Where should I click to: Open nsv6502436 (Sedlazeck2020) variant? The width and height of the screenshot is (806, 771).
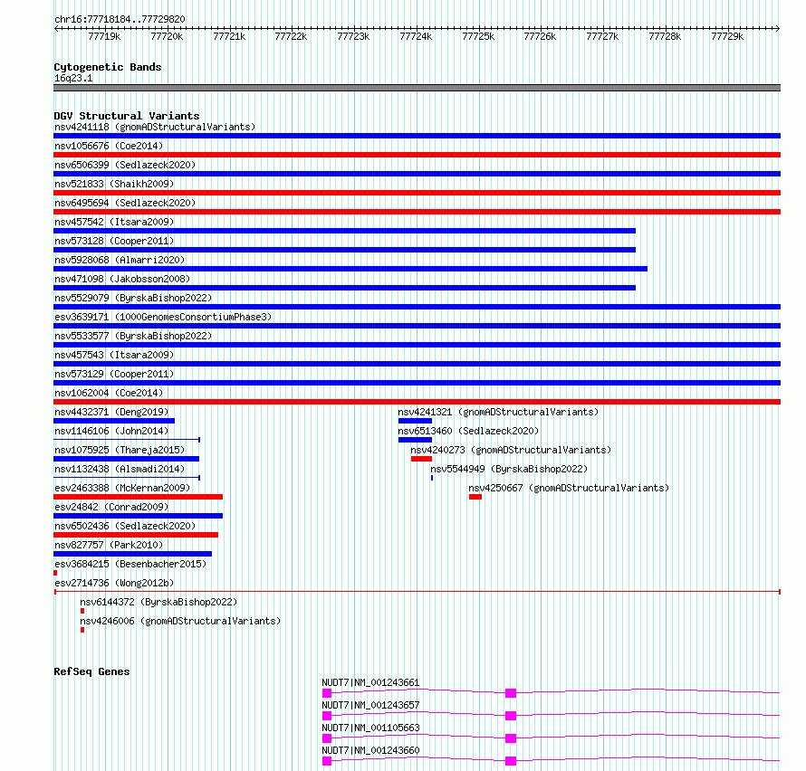(x=125, y=526)
